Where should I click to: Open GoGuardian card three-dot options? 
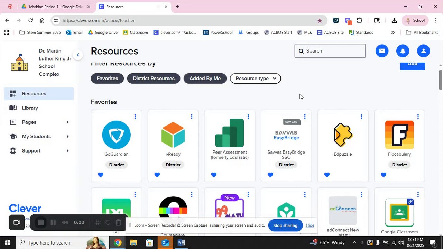pos(135,117)
